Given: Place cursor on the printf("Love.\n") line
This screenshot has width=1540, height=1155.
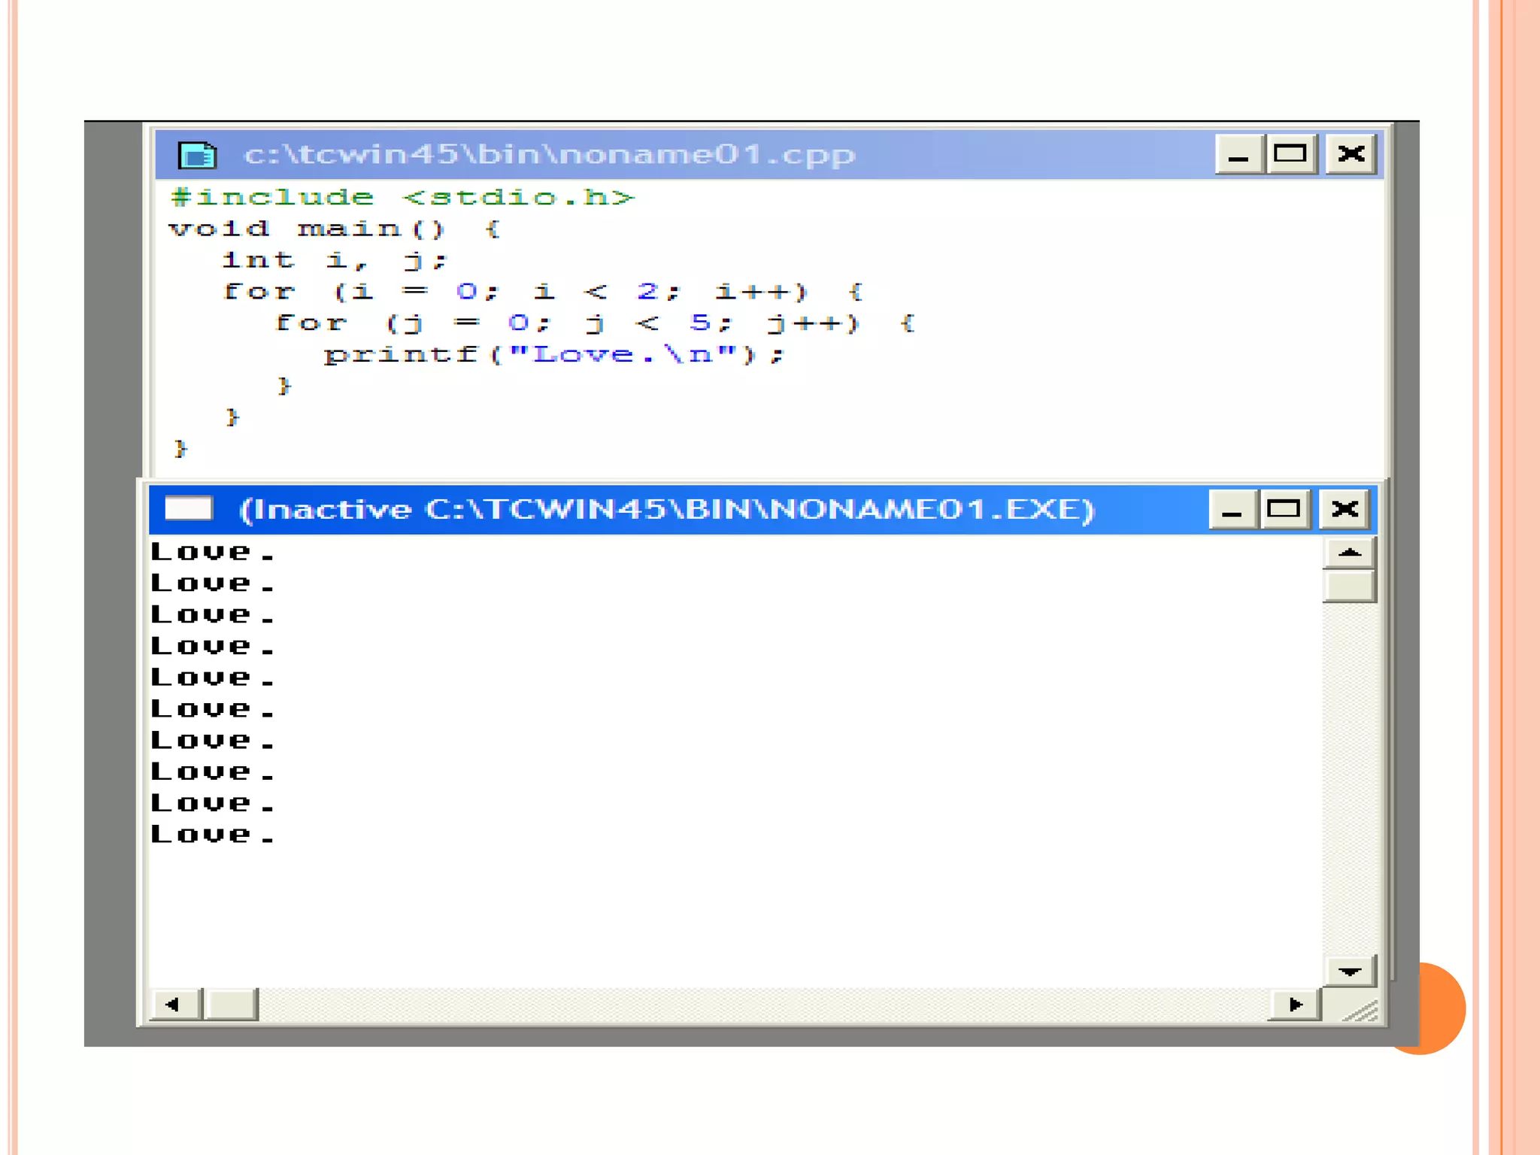Looking at the screenshot, I should click(553, 354).
